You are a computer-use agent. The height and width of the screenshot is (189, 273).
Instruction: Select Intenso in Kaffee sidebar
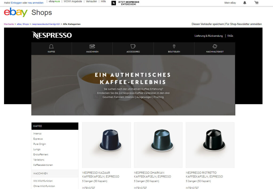click(37, 134)
